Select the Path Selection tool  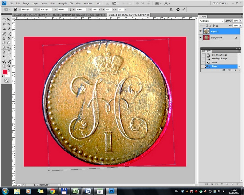pyautogui.click(x=4, y=57)
